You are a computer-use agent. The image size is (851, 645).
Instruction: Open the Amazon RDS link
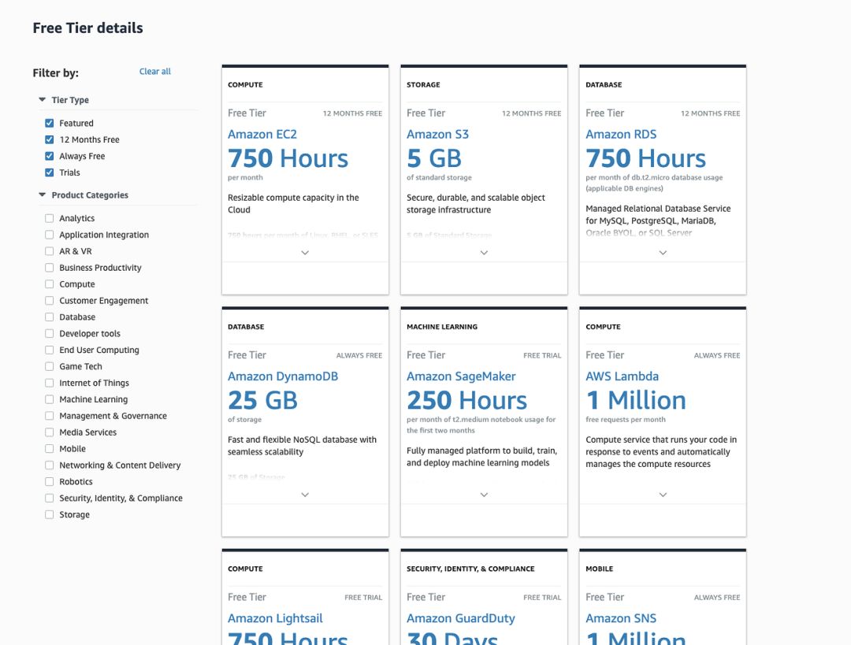click(621, 134)
